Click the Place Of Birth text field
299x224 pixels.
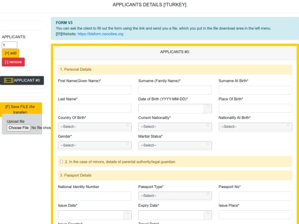click(x=255, y=108)
